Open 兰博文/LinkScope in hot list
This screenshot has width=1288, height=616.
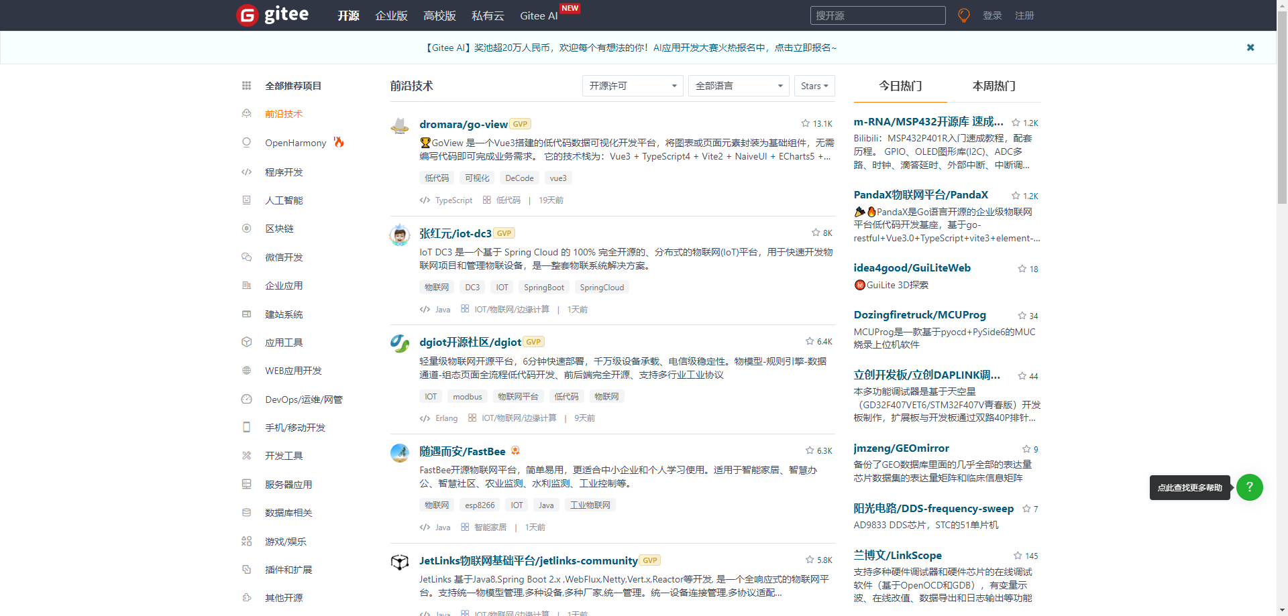[898, 555]
